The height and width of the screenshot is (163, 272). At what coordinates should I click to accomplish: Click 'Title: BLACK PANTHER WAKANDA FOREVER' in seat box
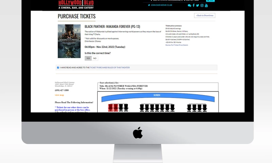pos(123,86)
